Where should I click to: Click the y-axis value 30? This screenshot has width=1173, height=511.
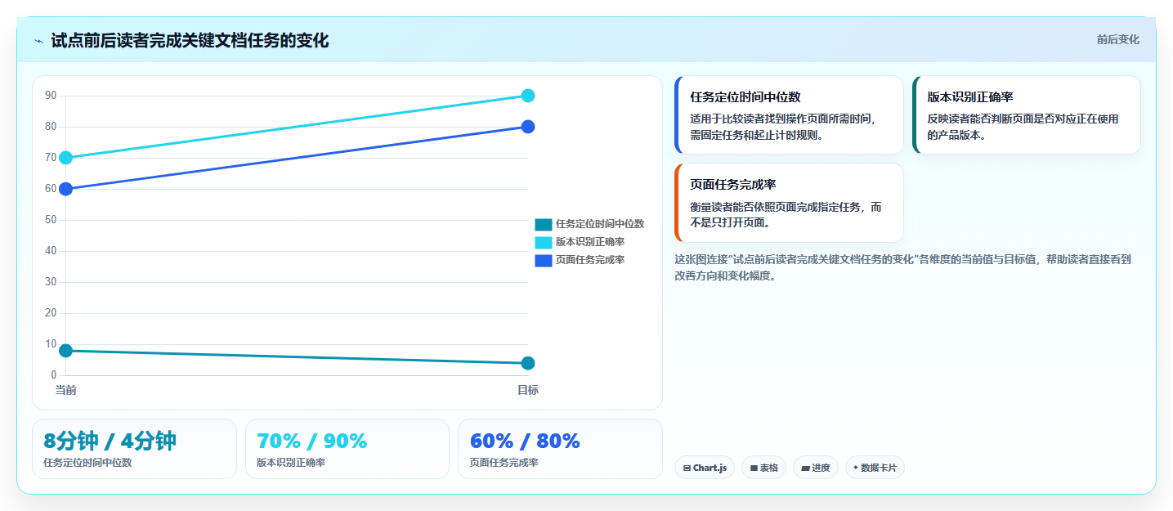coord(51,282)
